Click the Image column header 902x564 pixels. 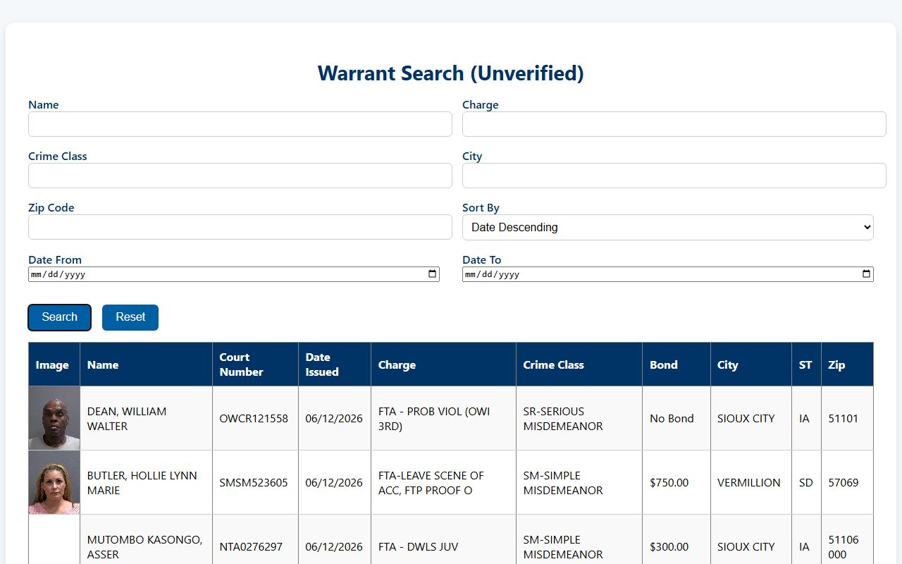pos(54,364)
